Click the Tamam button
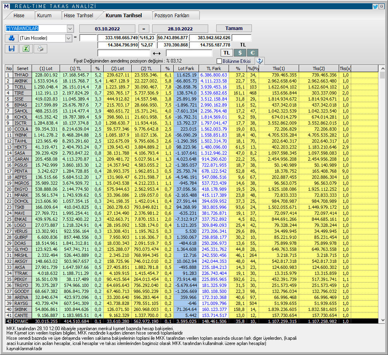Image resolution: width=388 pixels, height=355 pixels. click(234, 28)
